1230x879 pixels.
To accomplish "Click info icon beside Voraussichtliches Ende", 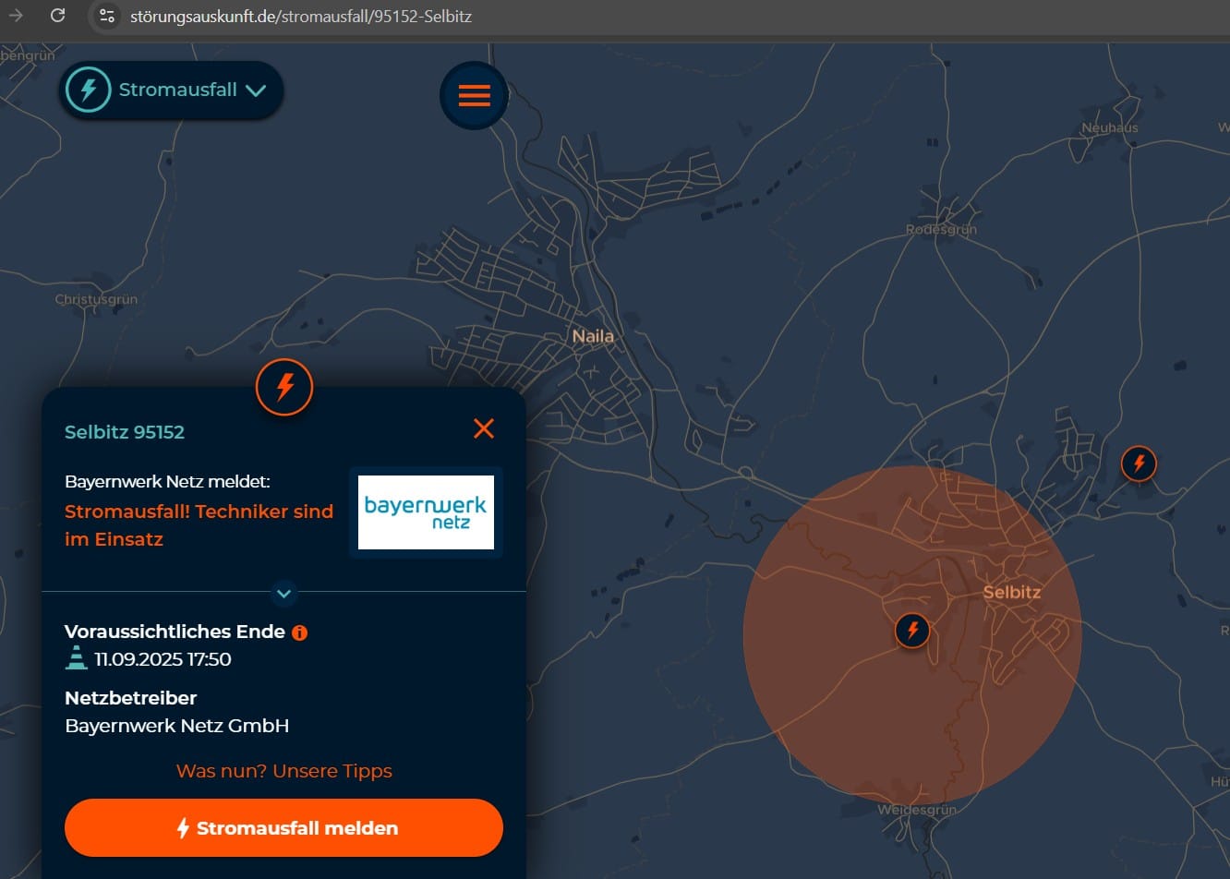I will [x=299, y=632].
